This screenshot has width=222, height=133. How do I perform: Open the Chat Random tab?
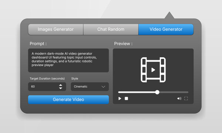(111, 30)
